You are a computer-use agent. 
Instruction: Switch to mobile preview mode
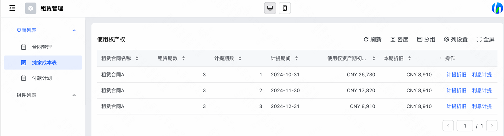point(285,8)
